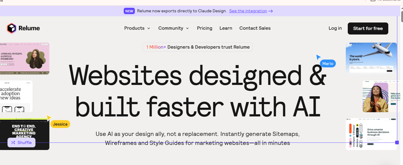Click the Jessica name label
403x165 pixels.
point(60,124)
